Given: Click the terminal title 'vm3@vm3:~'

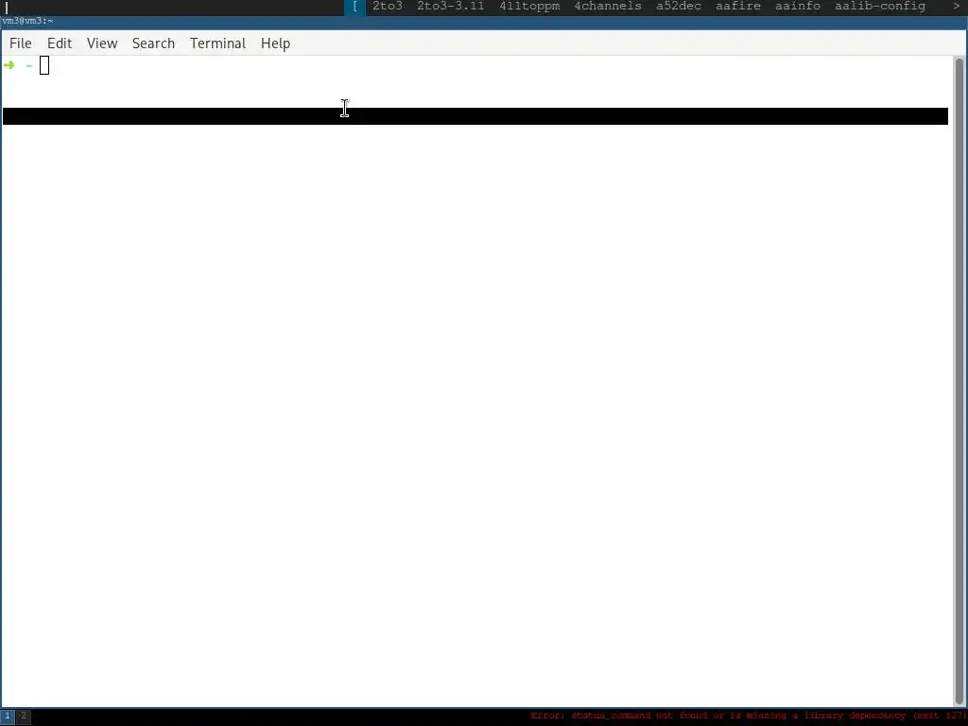Looking at the screenshot, I should [27, 21].
